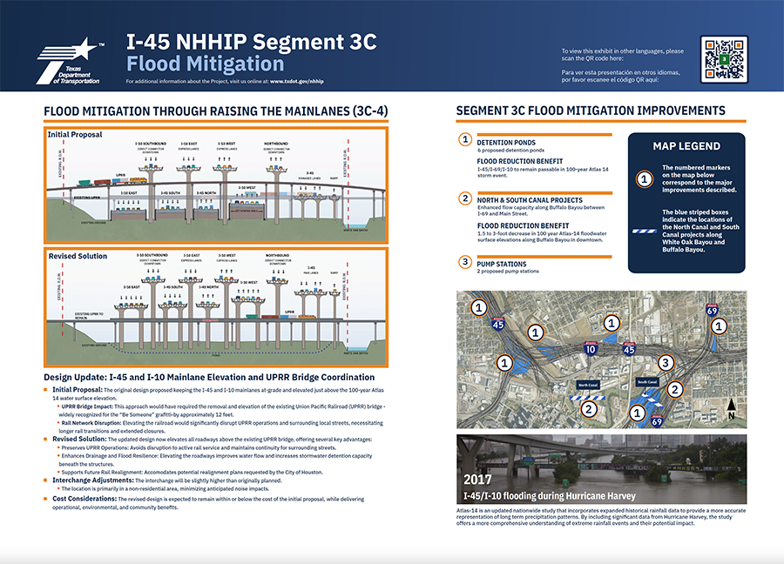The height and width of the screenshot is (564, 784).
Task: Open the Revised Solution cross-section diagram
Action: (216, 307)
